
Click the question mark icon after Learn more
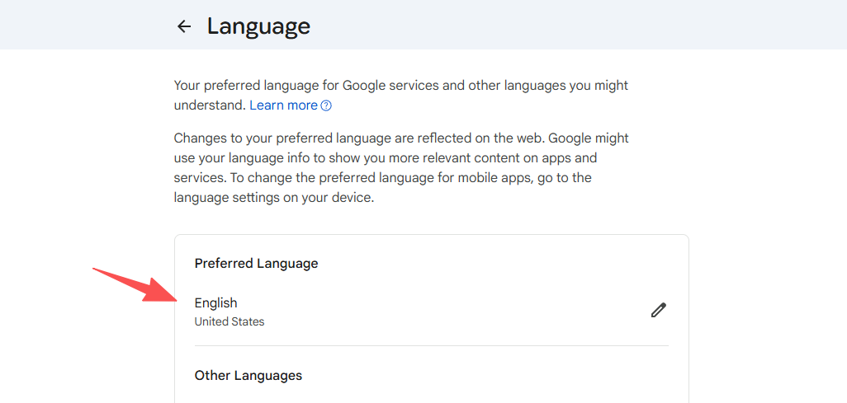[326, 105]
